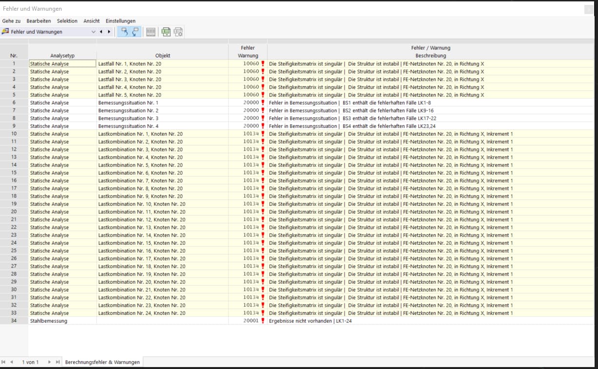Toggle the second highlighted selection sync icon in toolbar
Viewport: 598px width, 369px height.
tap(135, 32)
